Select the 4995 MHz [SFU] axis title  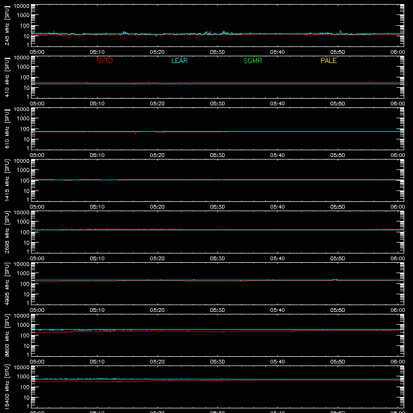pos(7,283)
